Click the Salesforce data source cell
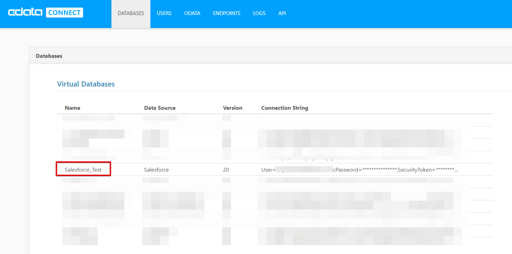512x254 pixels. point(156,169)
